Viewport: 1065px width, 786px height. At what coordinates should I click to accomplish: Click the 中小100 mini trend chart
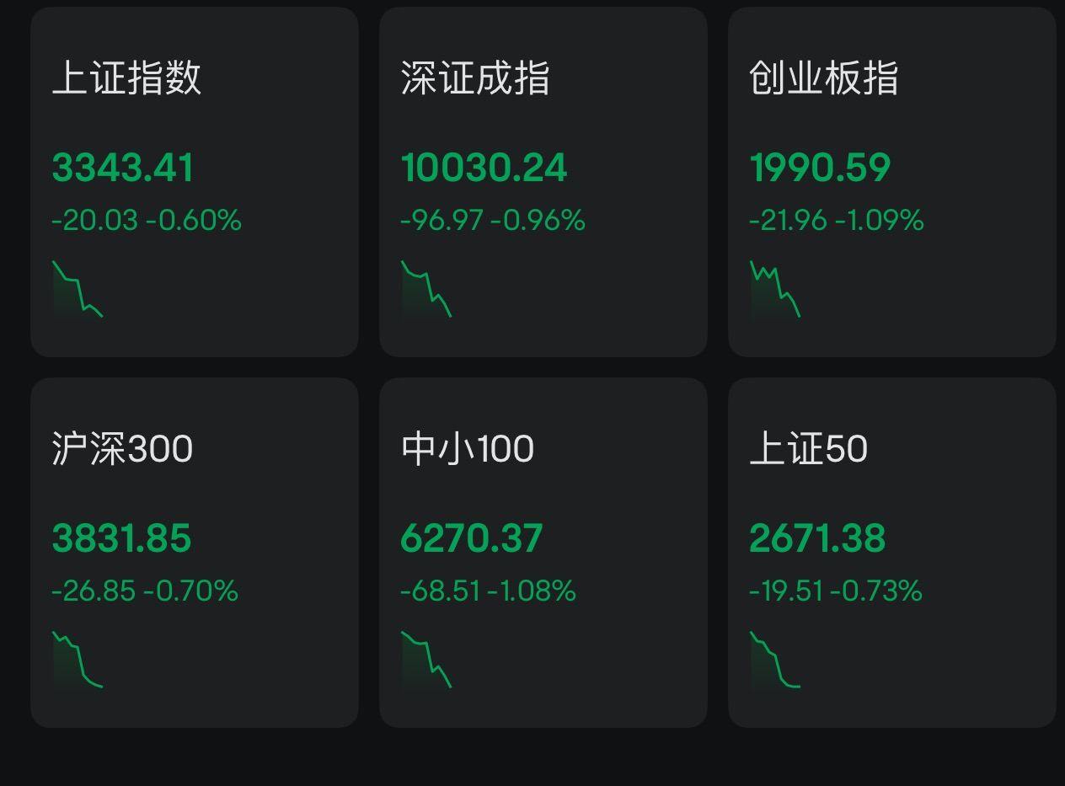426,660
